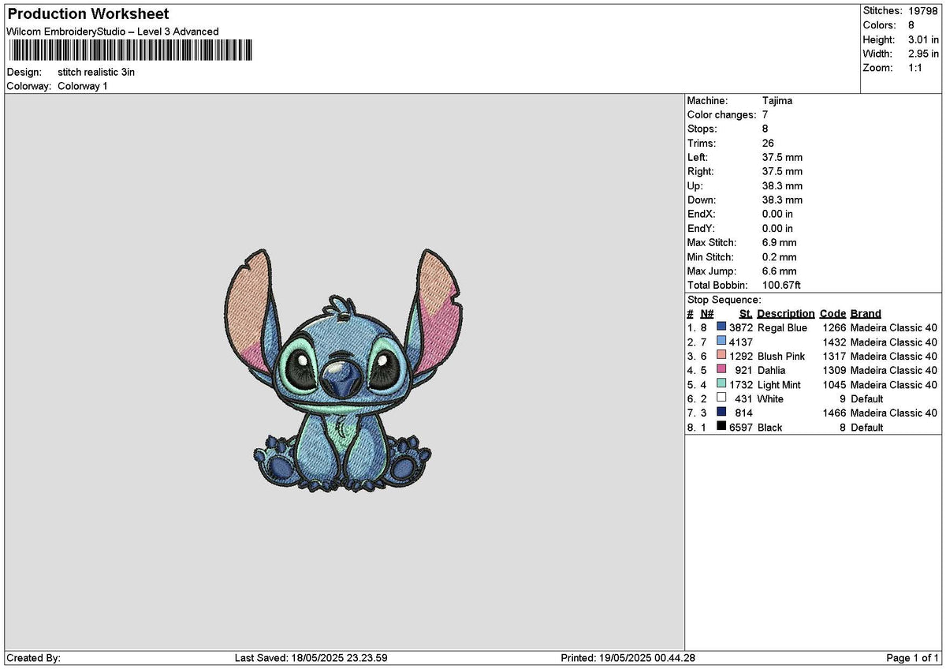
Task: Click the dark navy 814 color chip
Action: [721, 413]
